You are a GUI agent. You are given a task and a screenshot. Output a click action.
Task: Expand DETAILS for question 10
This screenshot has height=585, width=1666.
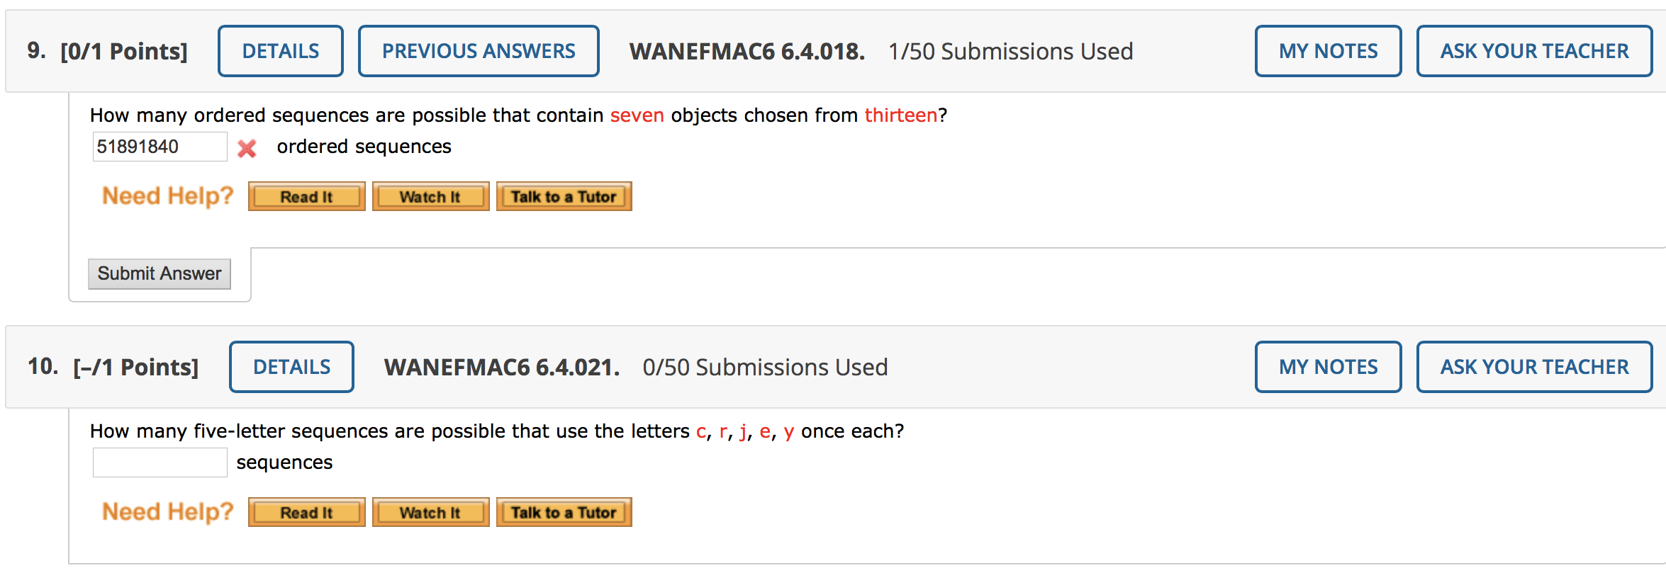click(x=291, y=367)
